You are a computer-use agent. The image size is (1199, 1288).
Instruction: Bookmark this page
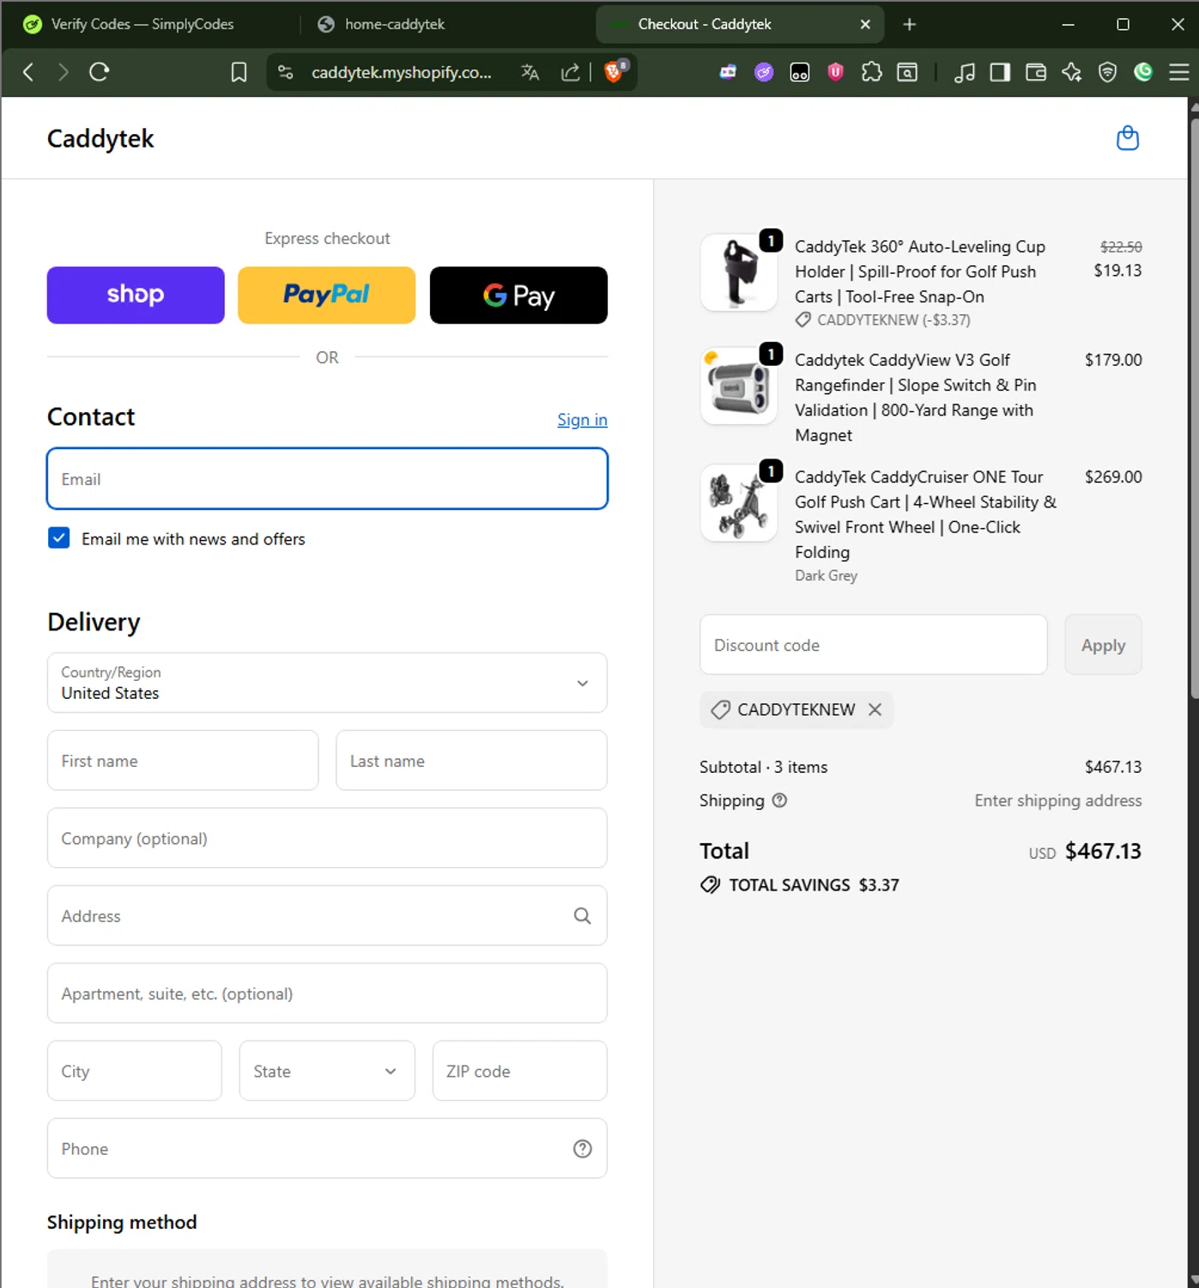pos(239,72)
